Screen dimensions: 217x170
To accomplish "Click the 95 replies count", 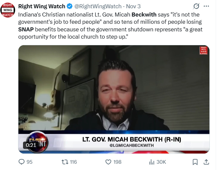I will [30, 162].
